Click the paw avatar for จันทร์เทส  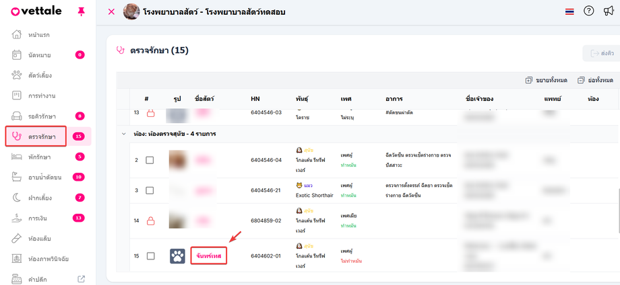(177, 256)
